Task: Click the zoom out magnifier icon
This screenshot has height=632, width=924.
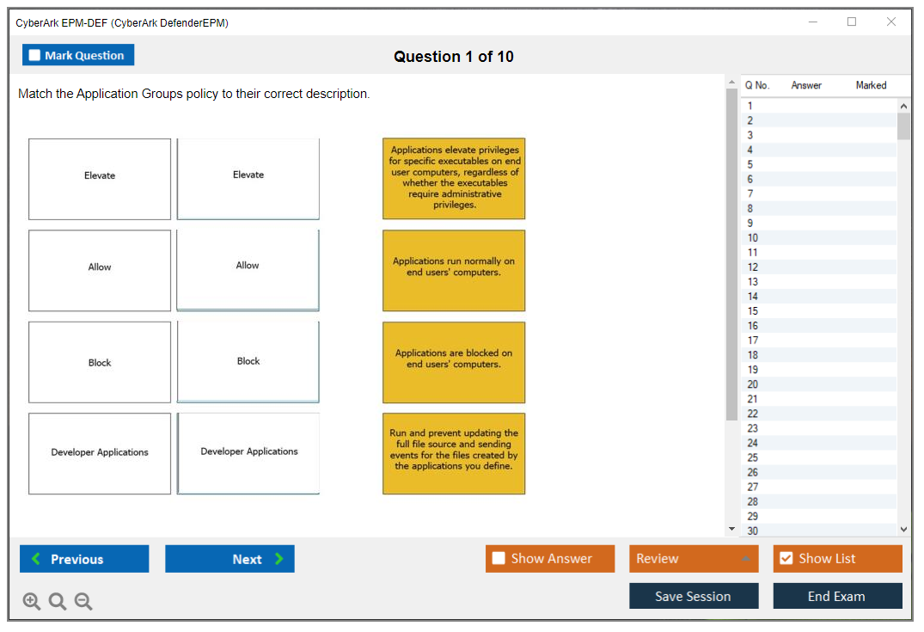Action: tap(83, 601)
